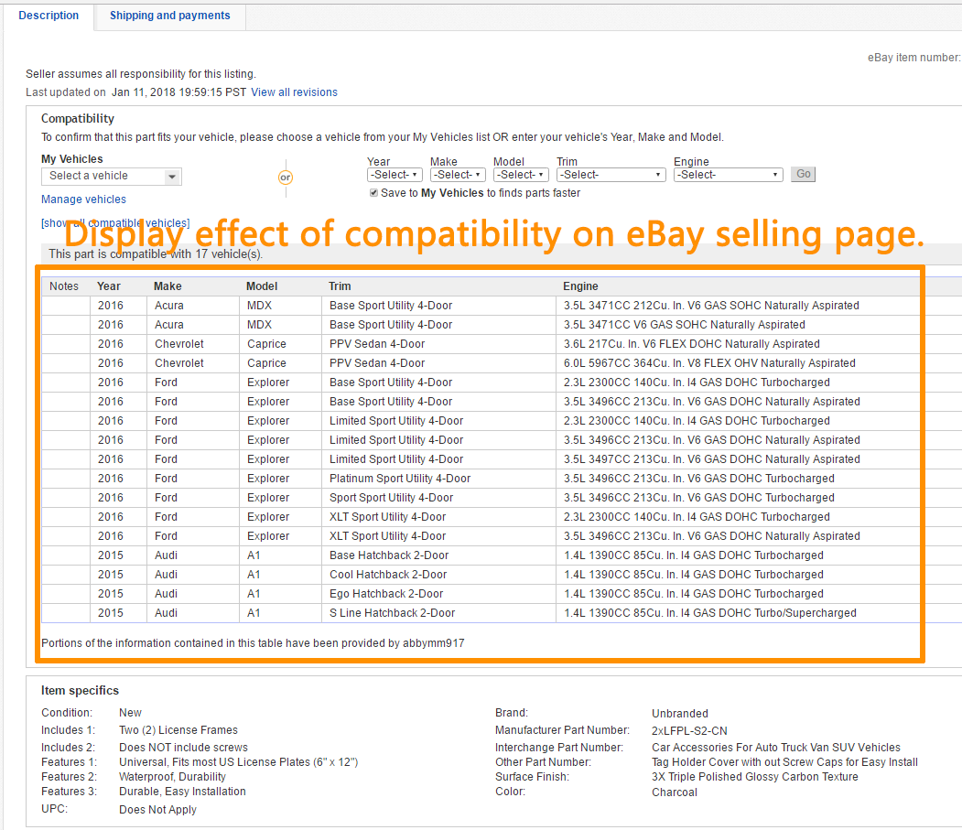The width and height of the screenshot is (962, 830).
Task: Select engine 3.5L 3471CC 212Cu. In. V6 SOHC
Action: point(712,306)
